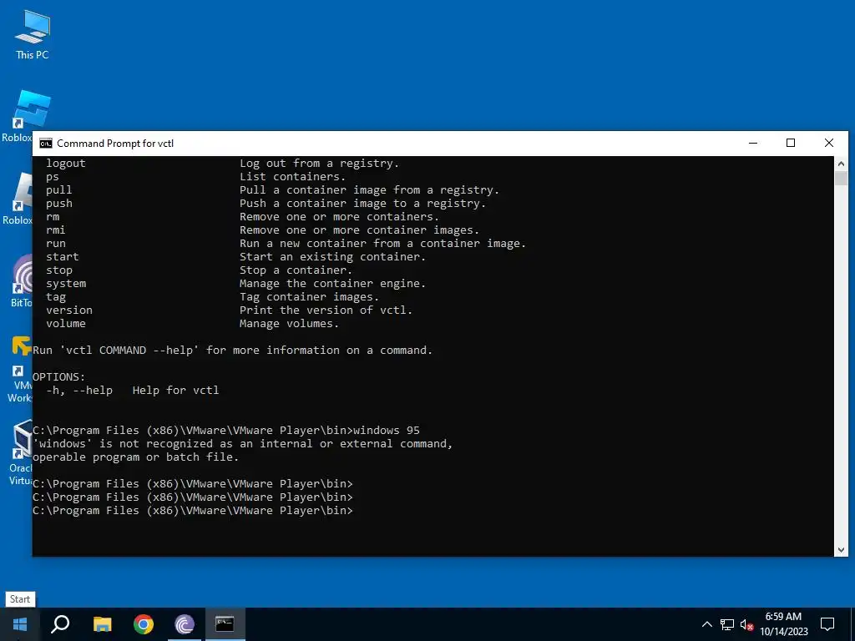The image size is (855, 641).
Task: Open the notification center icon
Action: click(827, 624)
